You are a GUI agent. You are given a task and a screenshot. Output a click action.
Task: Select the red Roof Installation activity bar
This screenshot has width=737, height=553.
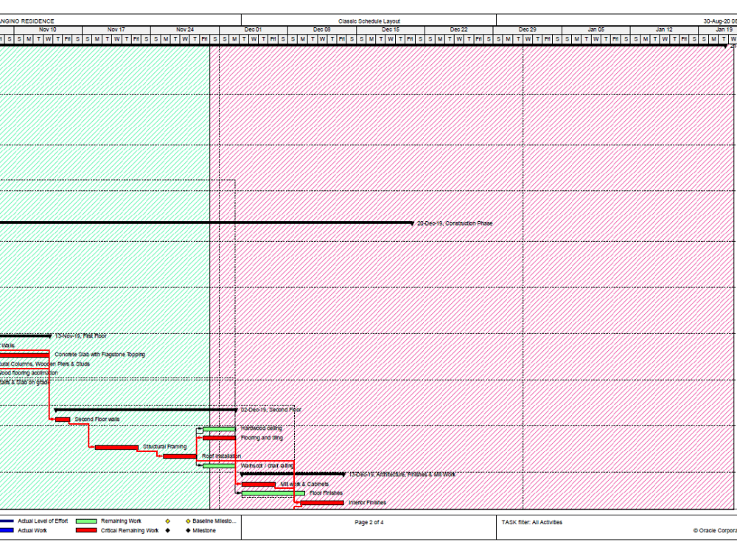(x=180, y=456)
